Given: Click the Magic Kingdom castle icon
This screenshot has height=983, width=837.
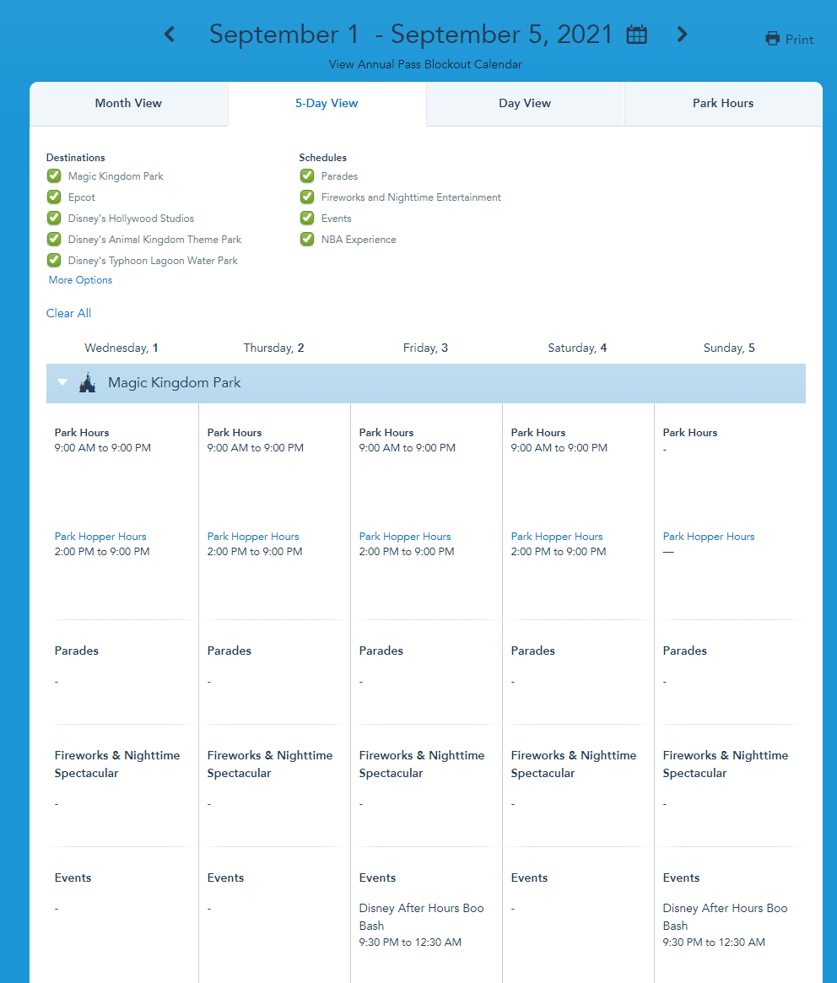Looking at the screenshot, I should click(x=87, y=383).
